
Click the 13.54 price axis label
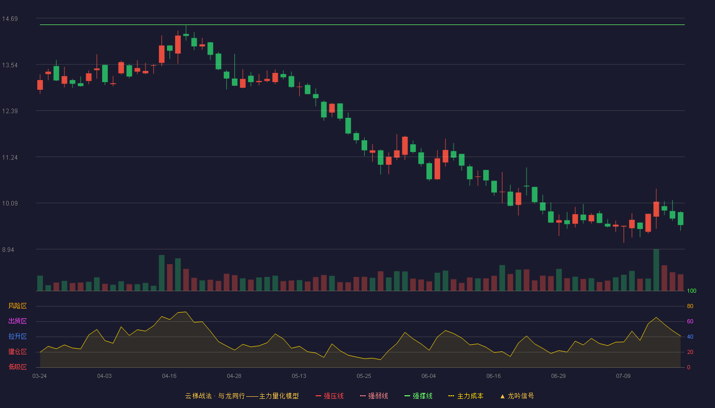[x=10, y=65]
